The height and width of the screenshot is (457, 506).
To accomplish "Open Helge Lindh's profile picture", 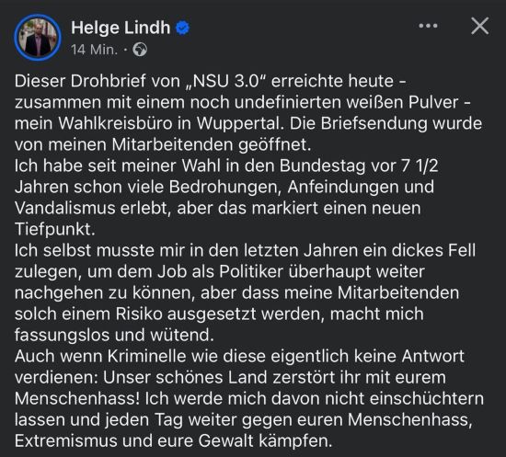I will pos(38,37).
